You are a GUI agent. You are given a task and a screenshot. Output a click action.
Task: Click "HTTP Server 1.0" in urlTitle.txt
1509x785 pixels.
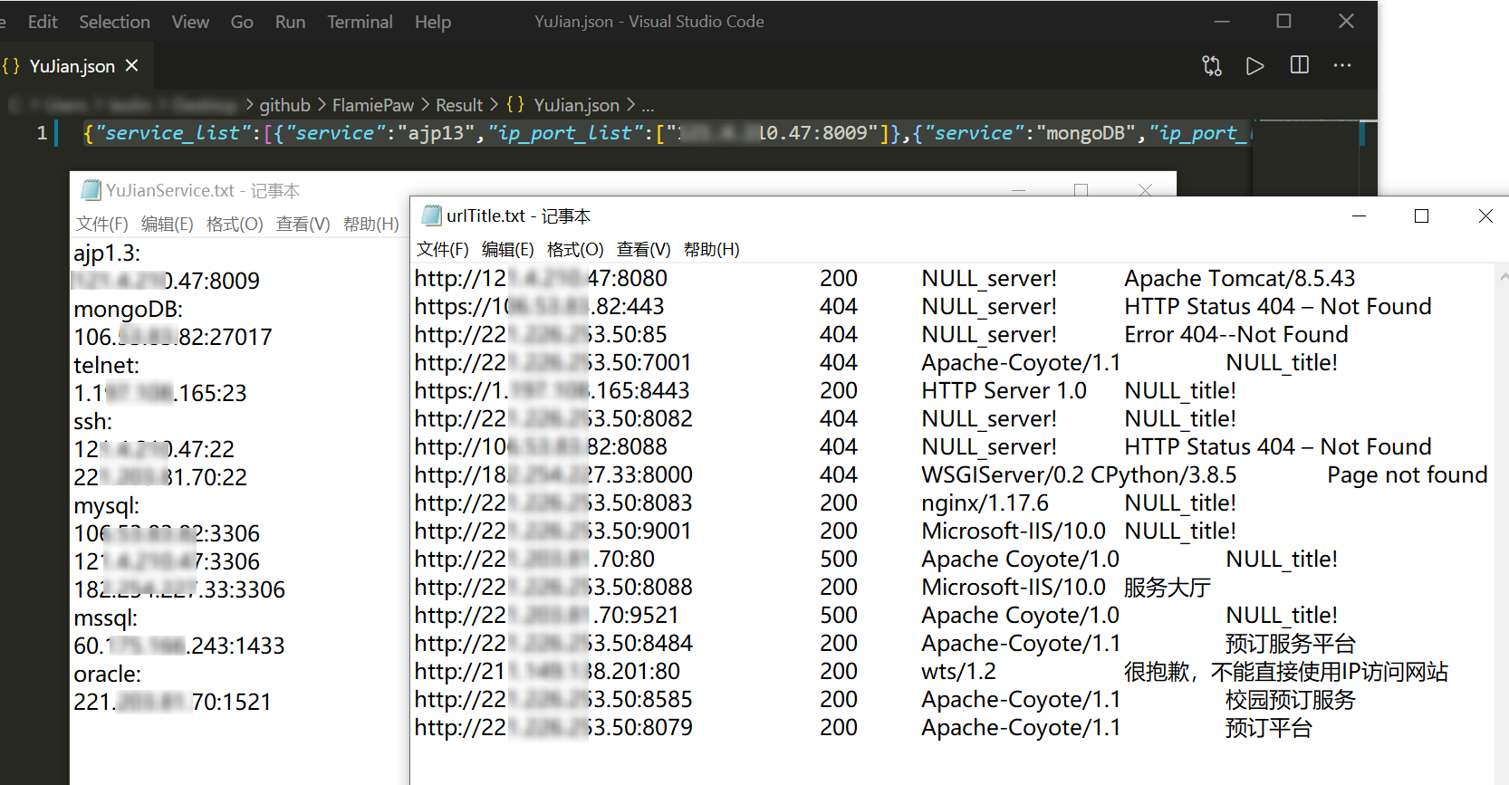(1004, 390)
